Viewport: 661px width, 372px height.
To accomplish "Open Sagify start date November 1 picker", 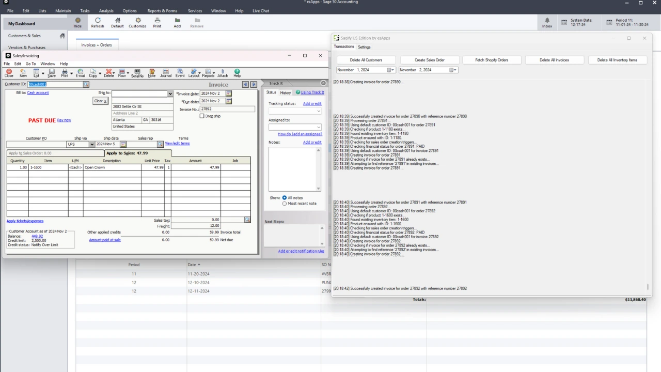I will 391,70.
